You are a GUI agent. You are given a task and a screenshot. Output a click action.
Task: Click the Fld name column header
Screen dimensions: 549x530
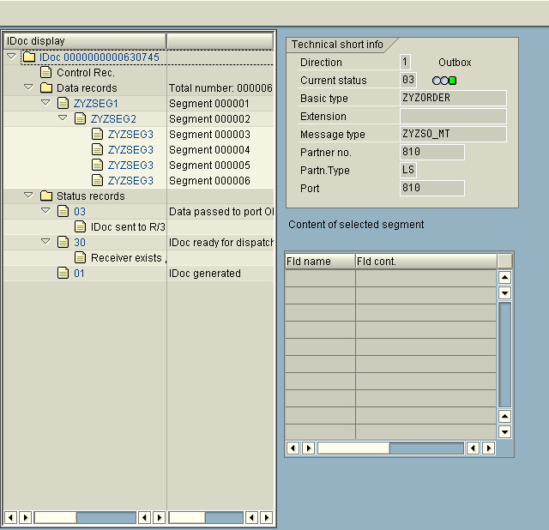click(x=319, y=262)
